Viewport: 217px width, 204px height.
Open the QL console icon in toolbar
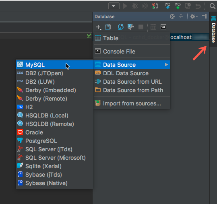163,27
